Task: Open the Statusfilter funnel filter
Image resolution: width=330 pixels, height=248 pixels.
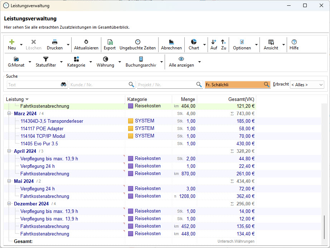Action: coord(45,59)
